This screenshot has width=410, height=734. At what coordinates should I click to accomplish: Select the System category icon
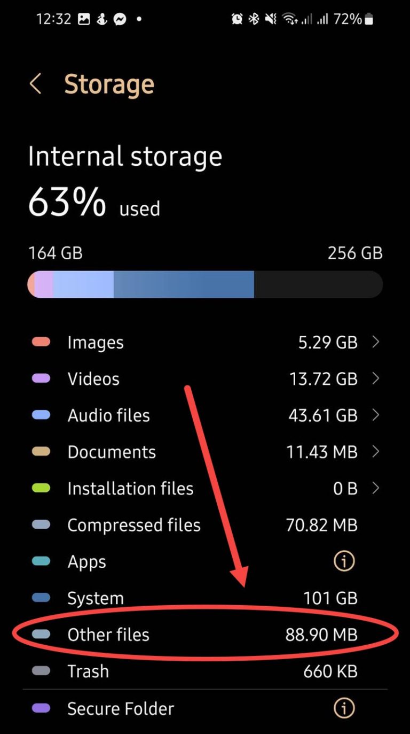click(41, 598)
